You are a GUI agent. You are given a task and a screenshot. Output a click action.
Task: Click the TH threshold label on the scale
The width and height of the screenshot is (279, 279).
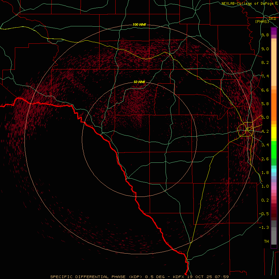pyautogui.click(x=266, y=241)
